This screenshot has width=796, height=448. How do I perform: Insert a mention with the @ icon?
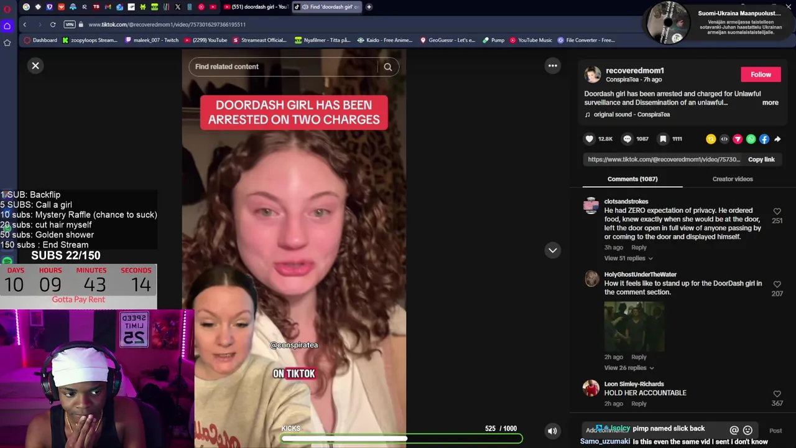[x=734, y=430]
